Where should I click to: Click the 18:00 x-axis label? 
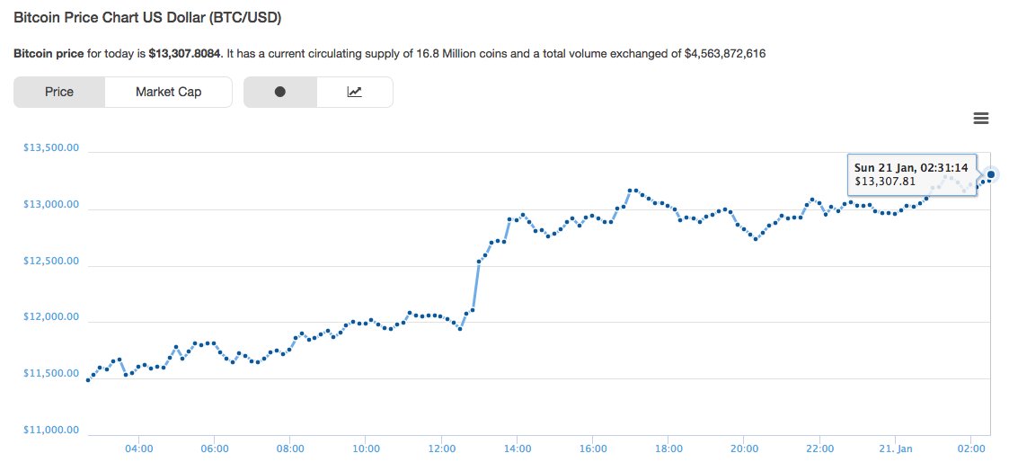tap(668, 448)
